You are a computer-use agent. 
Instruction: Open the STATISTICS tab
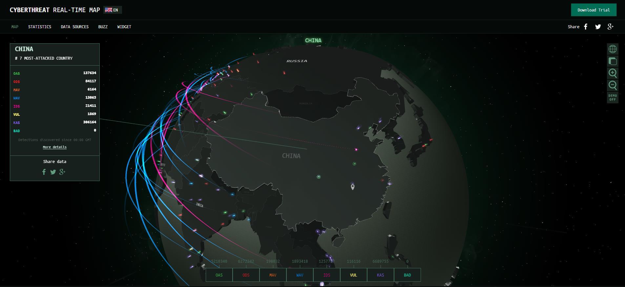click(x=40, y=27)
